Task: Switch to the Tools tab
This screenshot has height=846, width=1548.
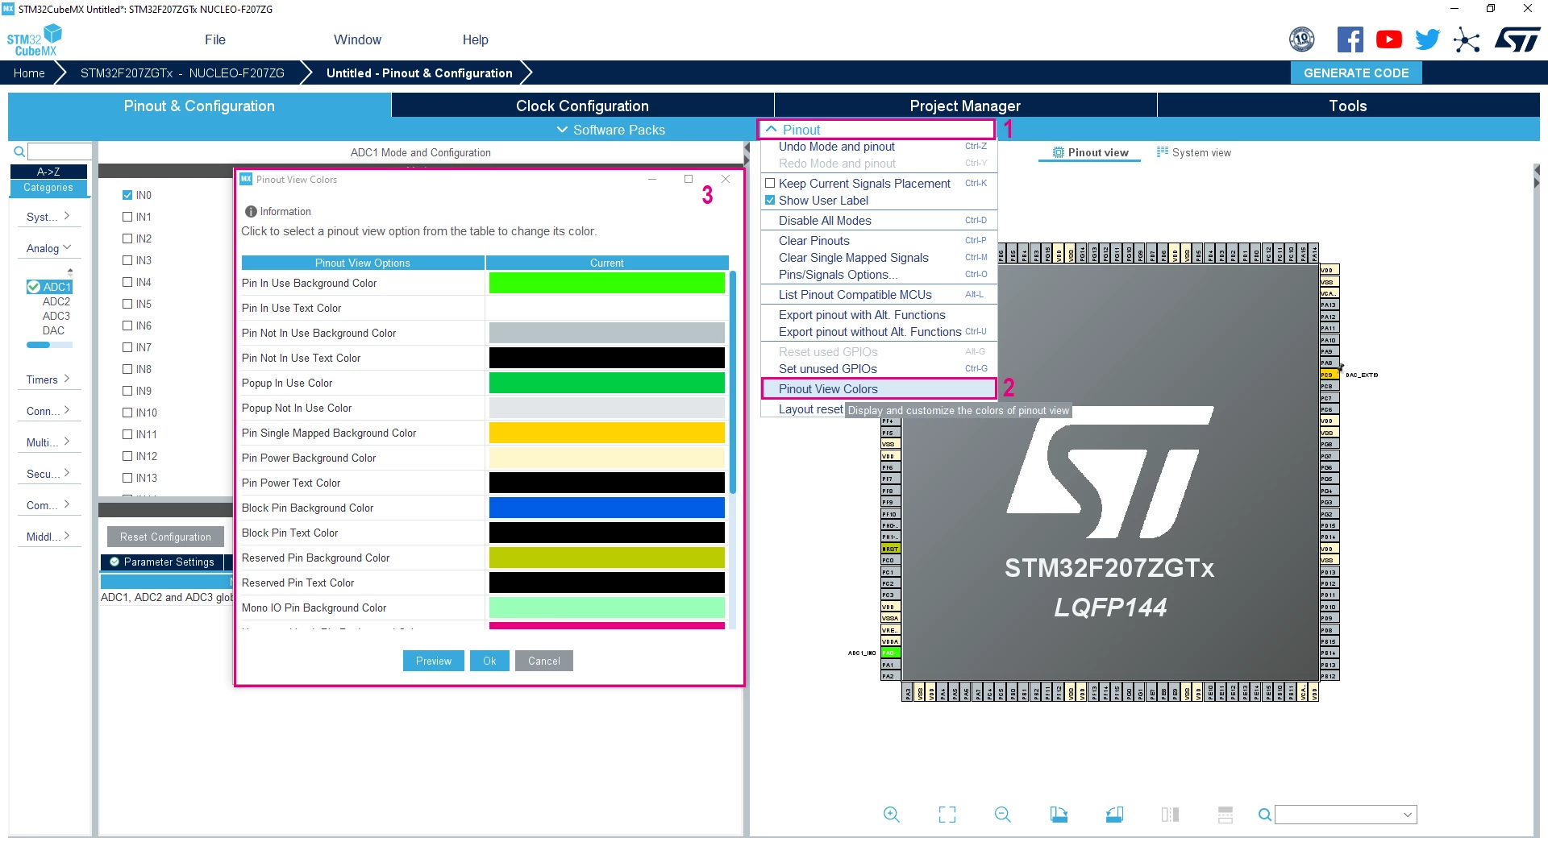Action: 1348,106
